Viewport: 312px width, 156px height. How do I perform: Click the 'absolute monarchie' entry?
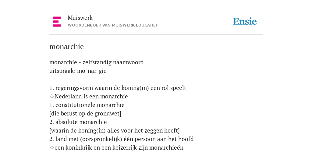[x=81, y=122]
